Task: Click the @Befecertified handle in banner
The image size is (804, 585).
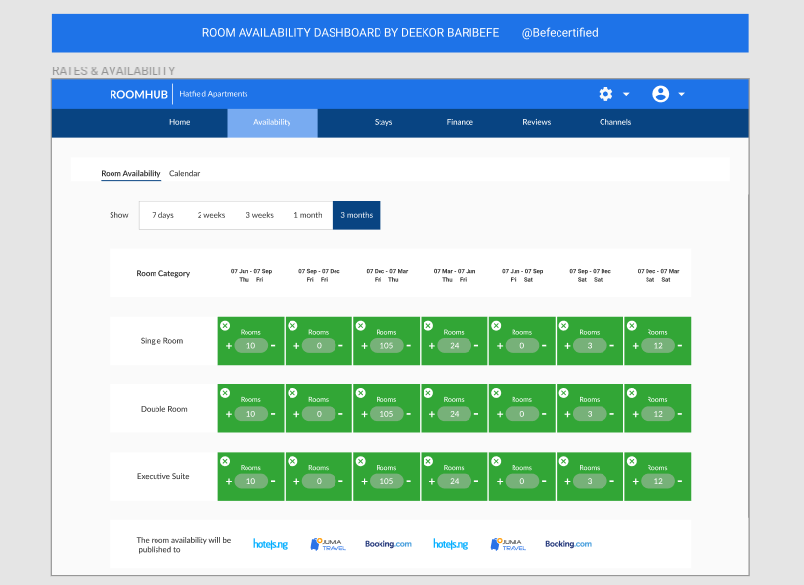Action: click(x=559, y=33)
